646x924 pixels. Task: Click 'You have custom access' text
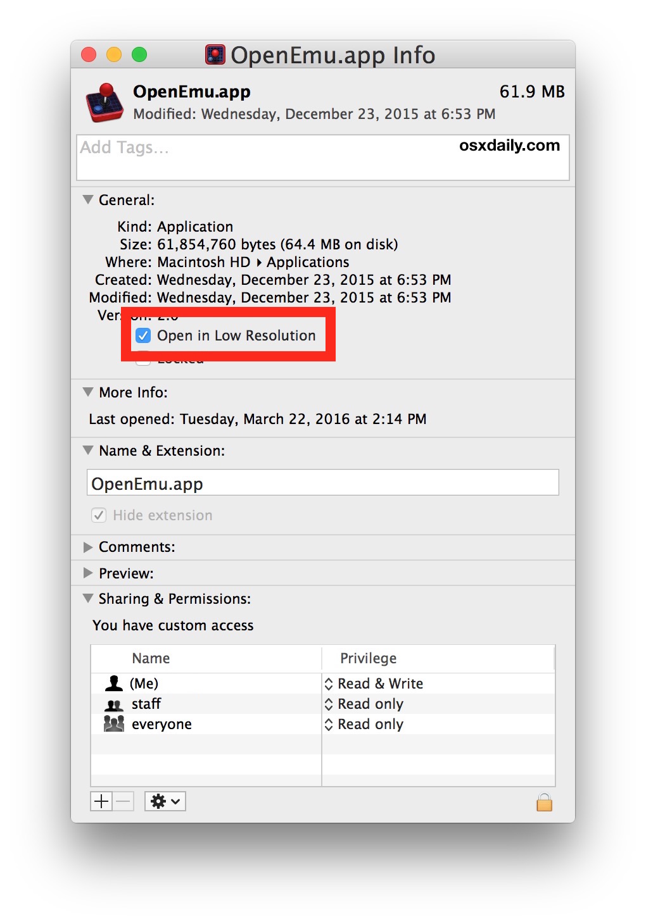173,625
